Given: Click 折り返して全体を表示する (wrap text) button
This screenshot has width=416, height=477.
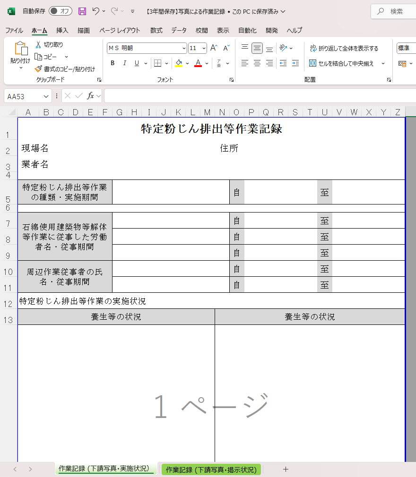Looking at the screenshot, I should click(344, 48).
